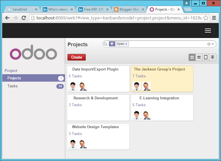Close the SendGrid tab
This screenshot has height=161, width=221.
(36, 9)
